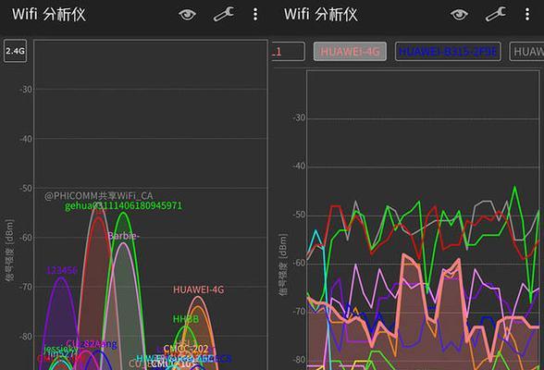
Task: Click the @PHICOMM共享WiFi_CA network label
Action: coord(98,196)
